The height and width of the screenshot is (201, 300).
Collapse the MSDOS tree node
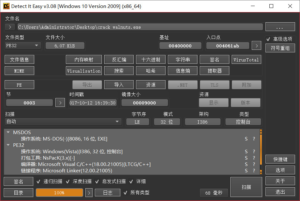pyautogui.click(x=8, y=132)
